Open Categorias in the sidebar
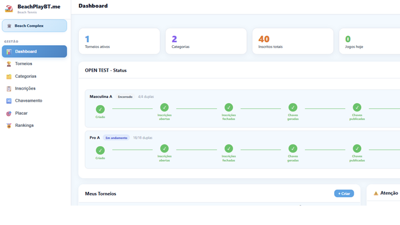Screen dimensions: 400x225 pos(34,76)
